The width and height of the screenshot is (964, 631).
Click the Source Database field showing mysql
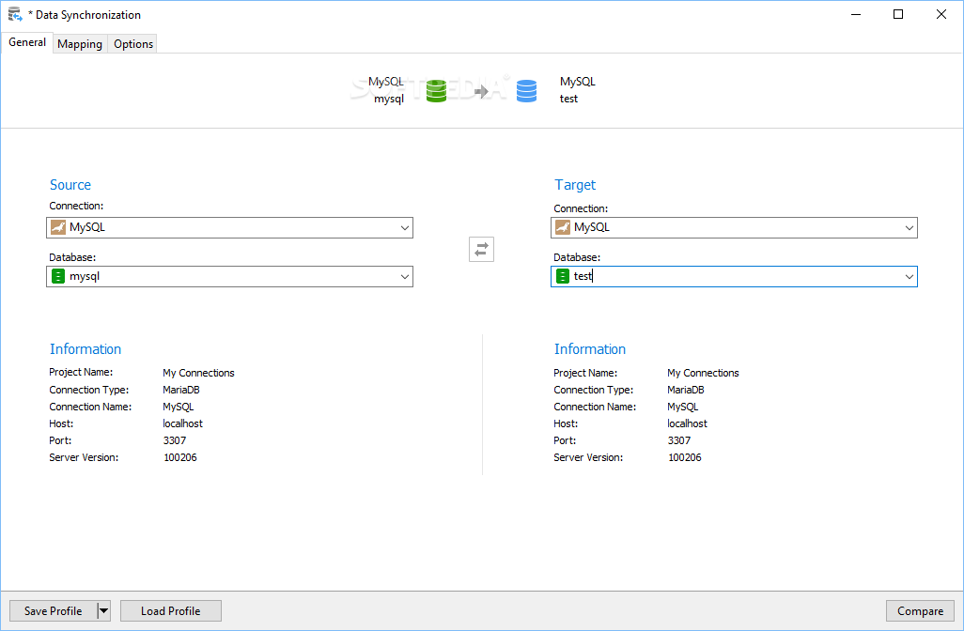[x=229, y=276]
